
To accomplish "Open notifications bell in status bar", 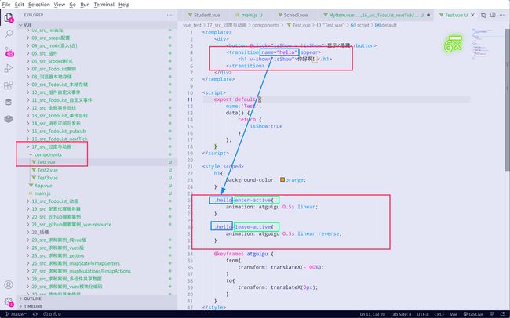I will (502, 314).
